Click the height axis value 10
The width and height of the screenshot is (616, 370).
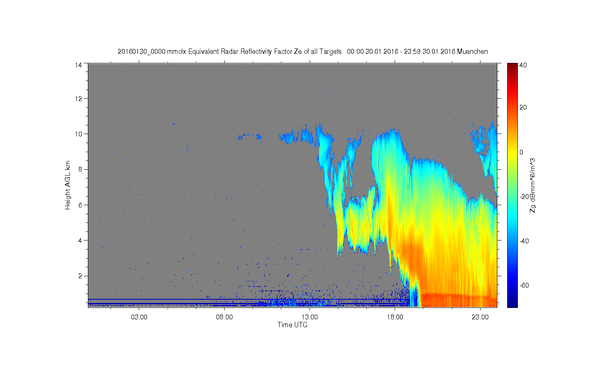pyautogui.click(x=78, y=134)
